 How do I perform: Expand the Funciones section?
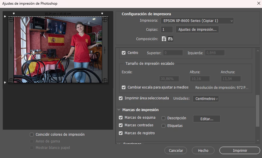[119, 143]
